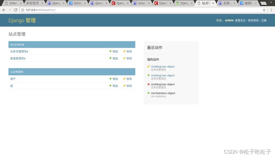Click the 我的动作 subheading
Viewport: 275px width, 157px height.
coord(153,60)
